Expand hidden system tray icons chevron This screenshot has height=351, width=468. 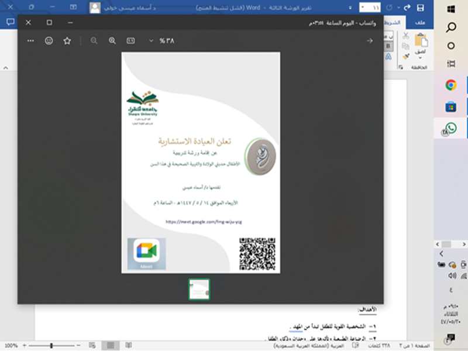[441, 254]
